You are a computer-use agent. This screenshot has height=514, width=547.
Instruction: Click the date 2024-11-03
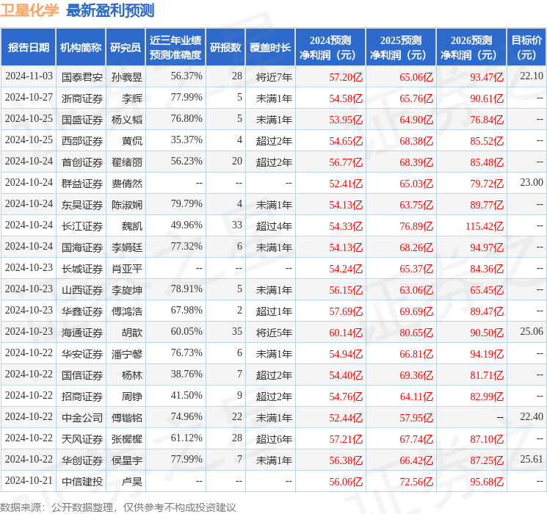[29, 76]
